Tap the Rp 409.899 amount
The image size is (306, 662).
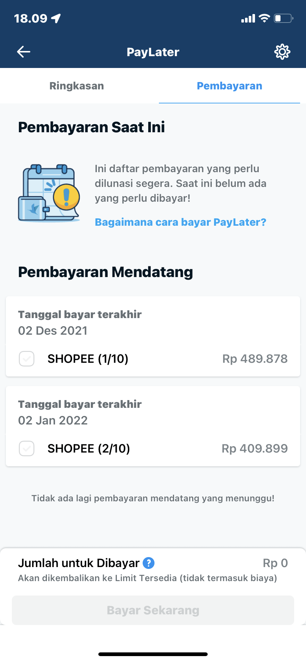[x=255, y=448]
